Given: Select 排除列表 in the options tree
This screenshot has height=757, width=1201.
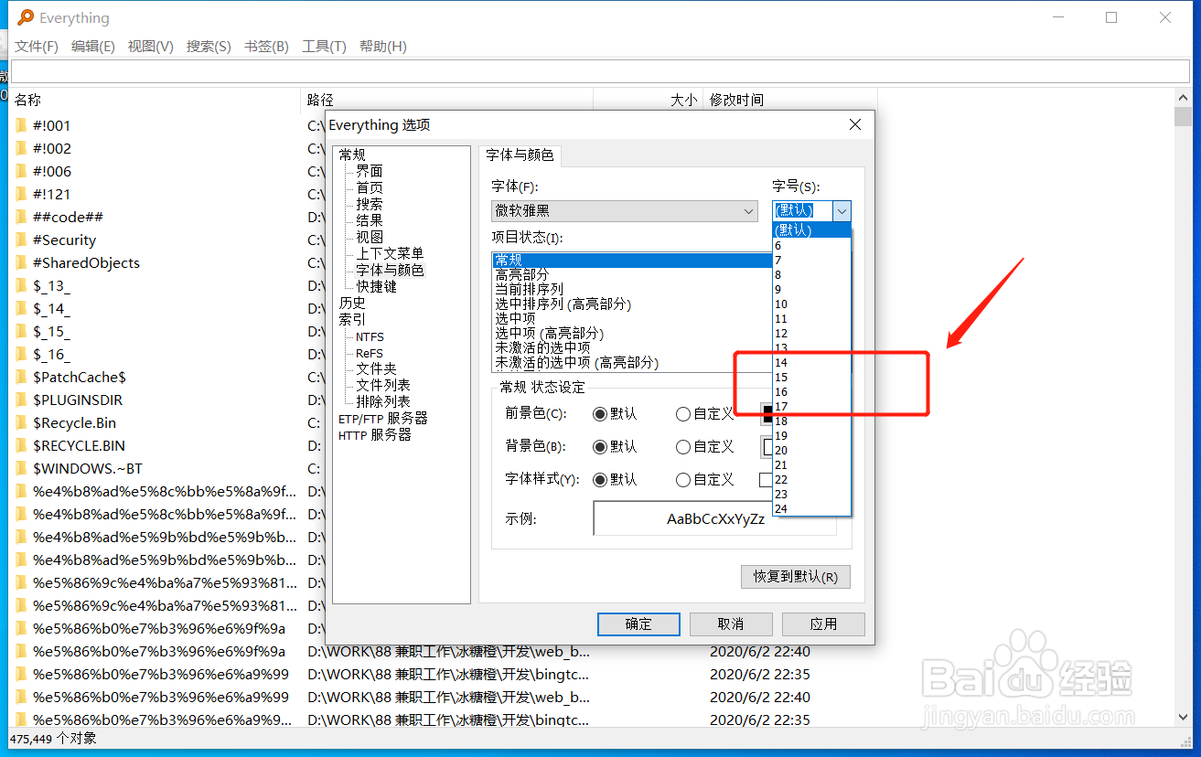Looking at the screenshot, I should click(x=383, y=401).
